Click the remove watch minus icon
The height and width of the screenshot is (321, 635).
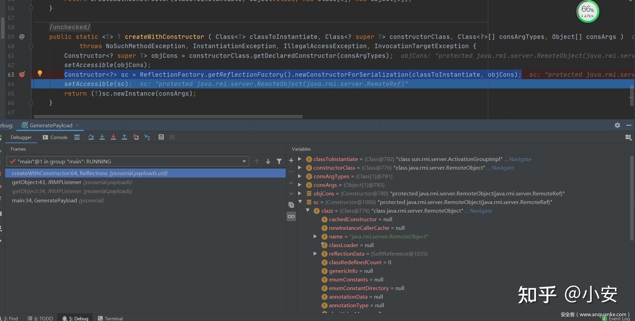[x=291, y=171]
